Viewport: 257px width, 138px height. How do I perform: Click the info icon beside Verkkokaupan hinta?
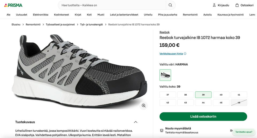point(185,54)
